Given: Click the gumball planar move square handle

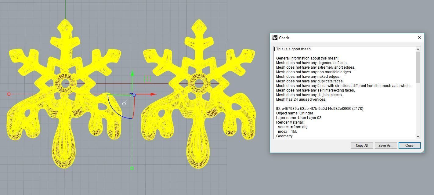Looking at the screenshot, I should coord(147,79).
